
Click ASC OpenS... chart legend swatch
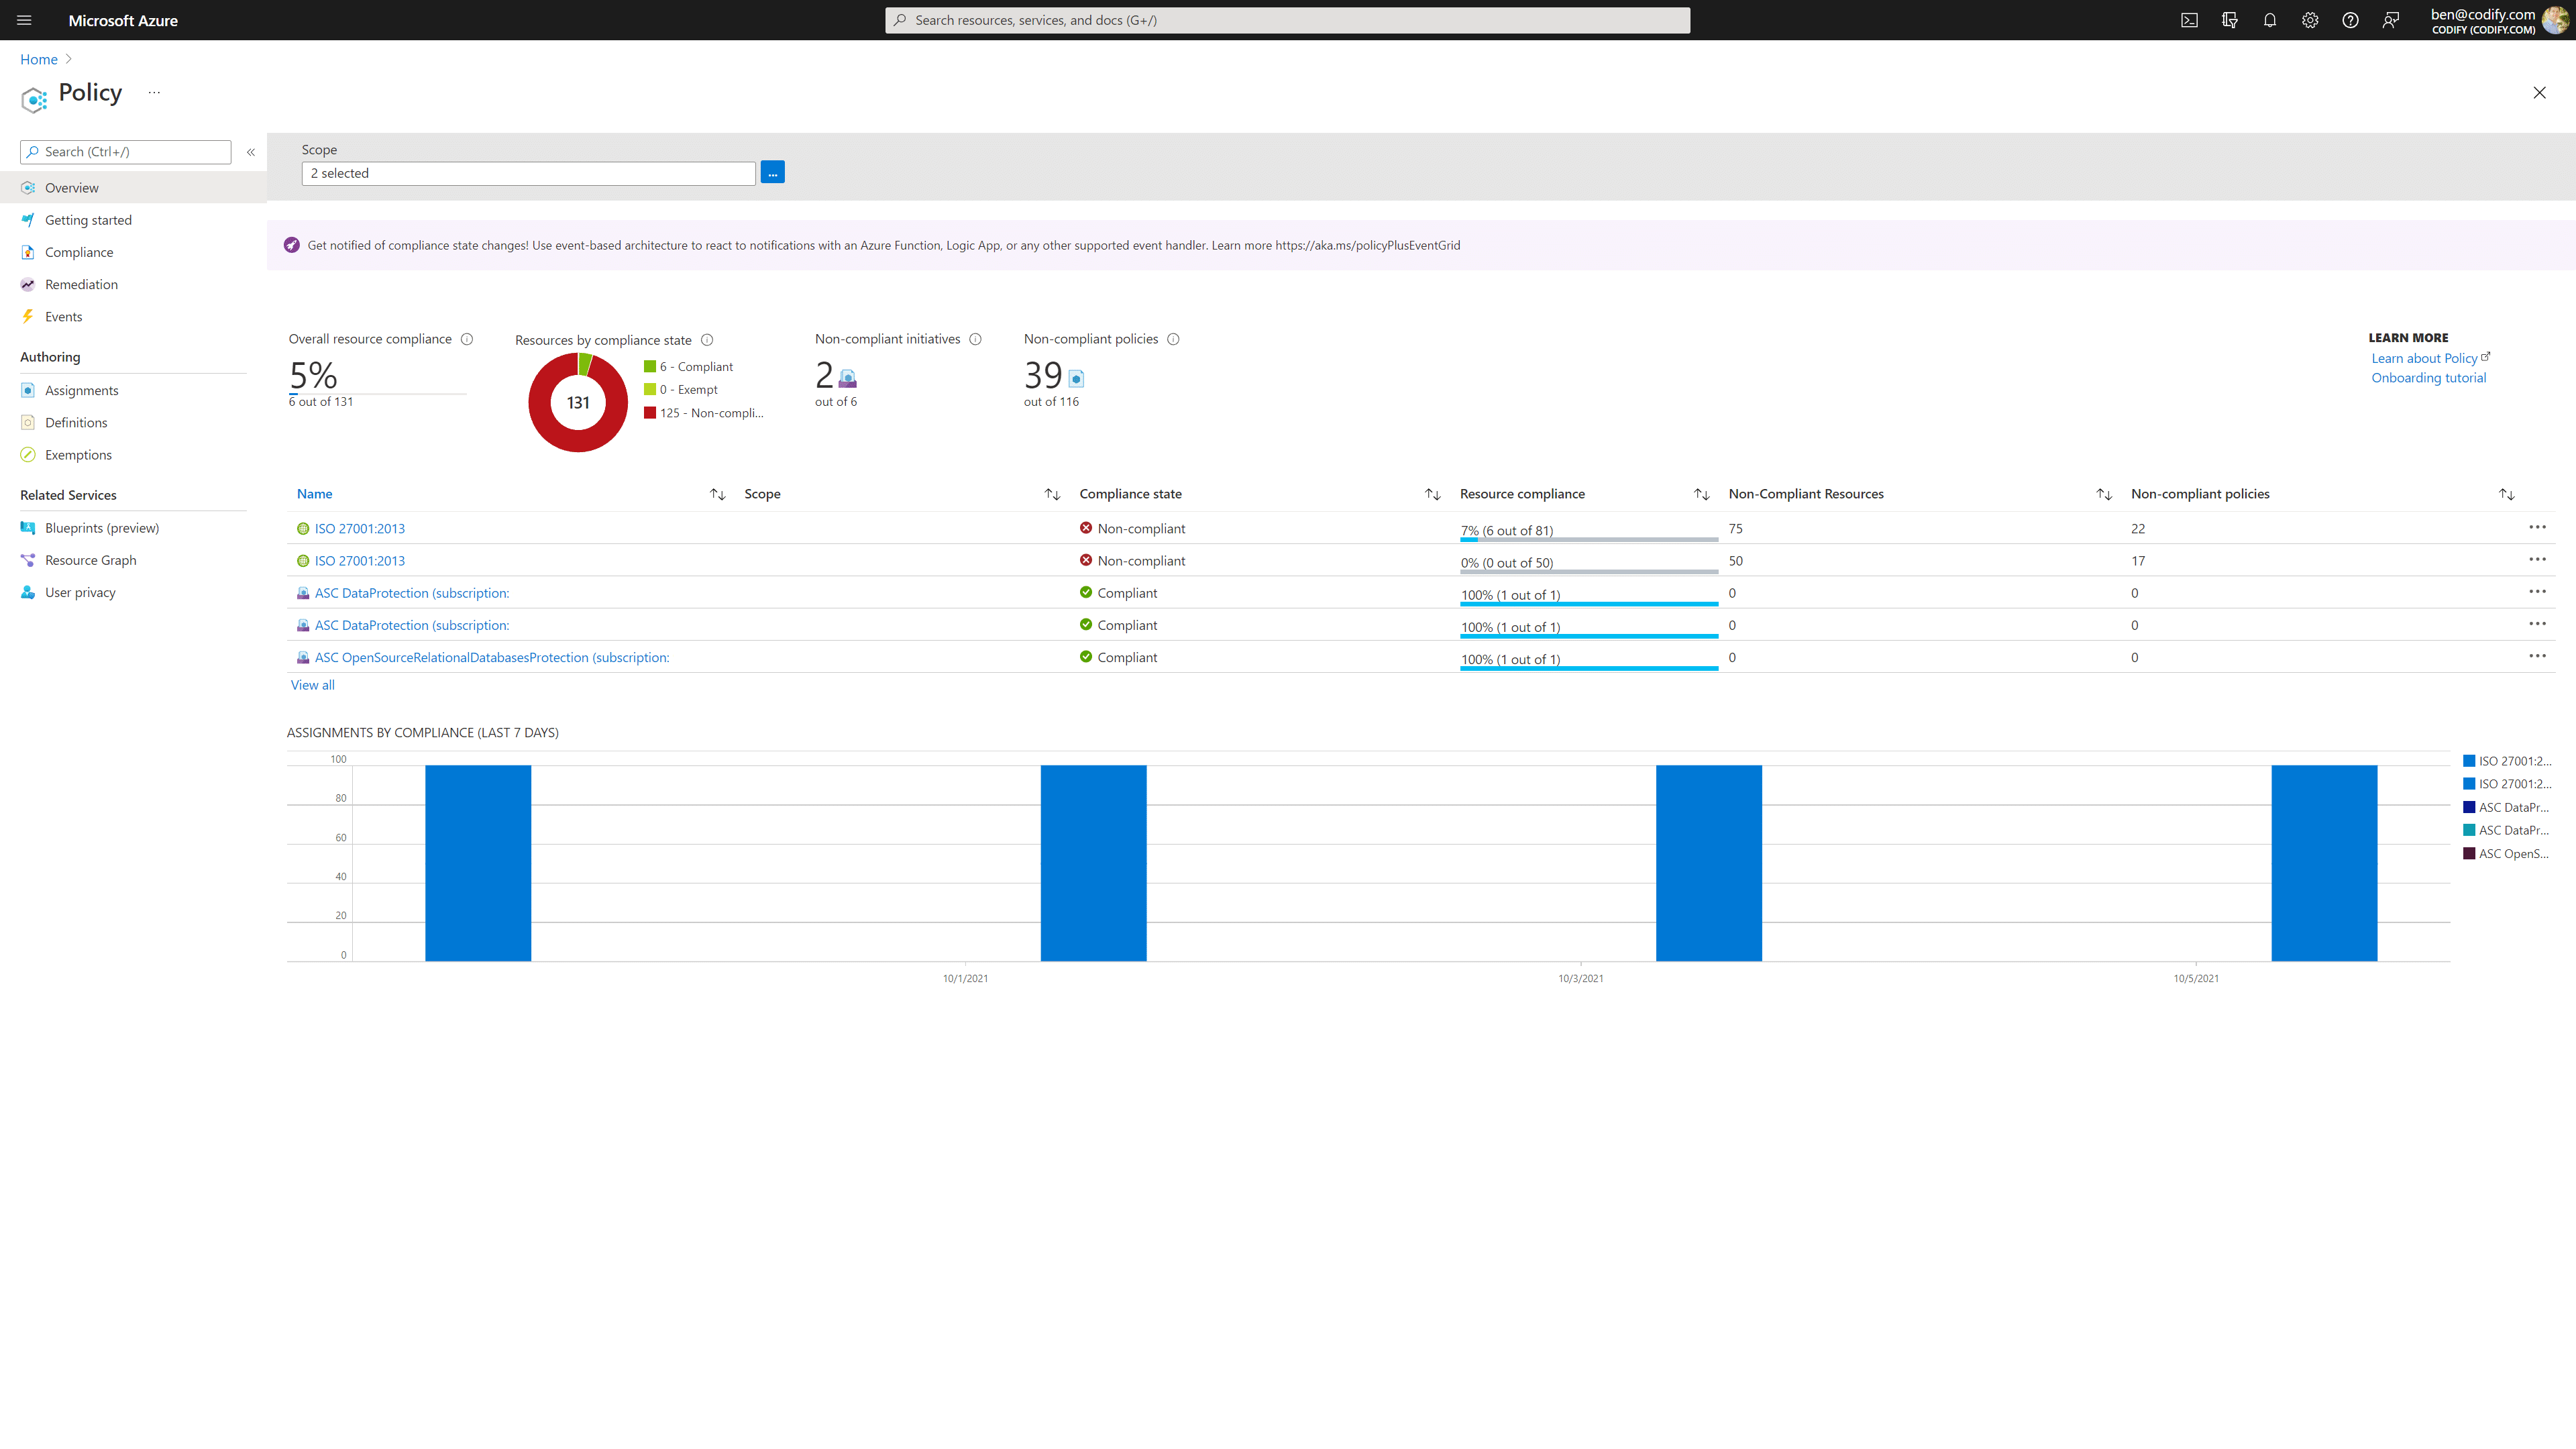(x=2469, y=853)
